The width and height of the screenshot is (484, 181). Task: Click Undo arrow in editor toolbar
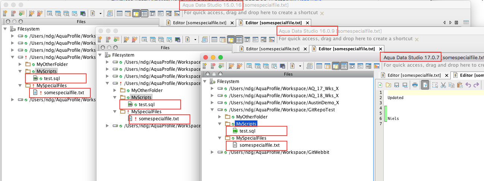[x=468, y=85]
